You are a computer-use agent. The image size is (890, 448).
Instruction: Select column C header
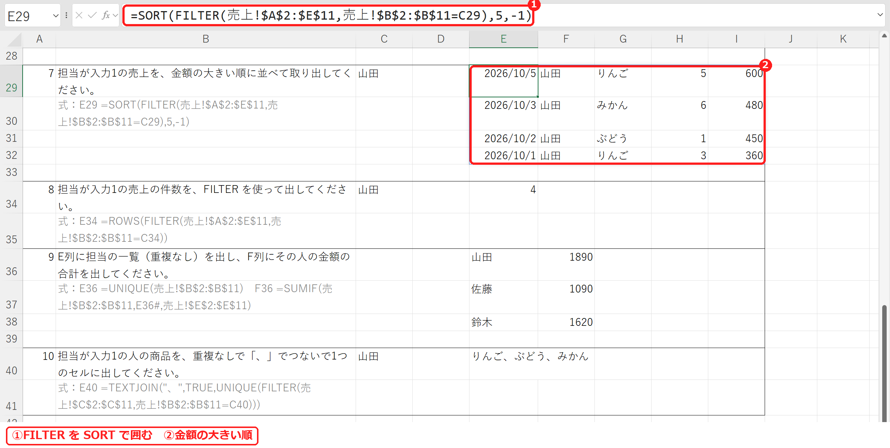click(384, 39)
